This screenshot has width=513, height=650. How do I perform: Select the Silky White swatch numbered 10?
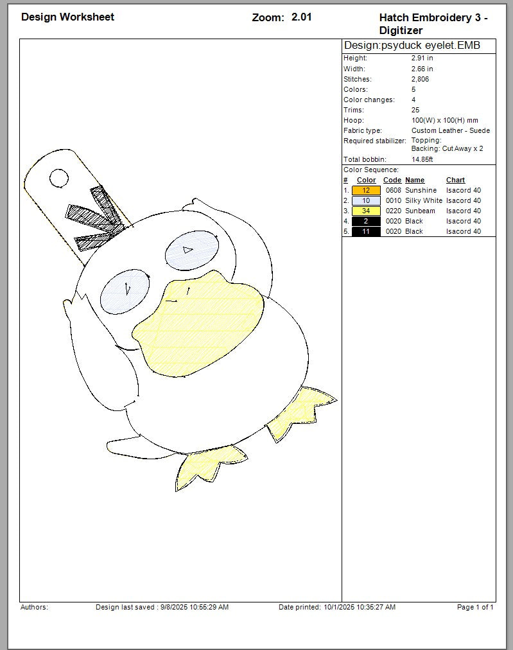[x=366, y=200]
